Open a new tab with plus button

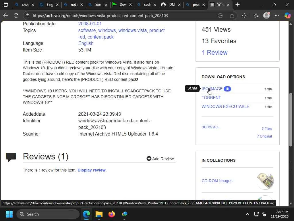pos(237,5)
